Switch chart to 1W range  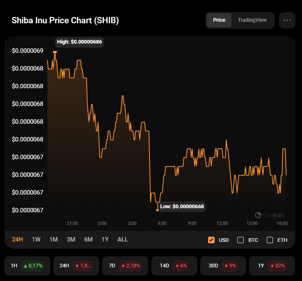[x=36, y=239]
